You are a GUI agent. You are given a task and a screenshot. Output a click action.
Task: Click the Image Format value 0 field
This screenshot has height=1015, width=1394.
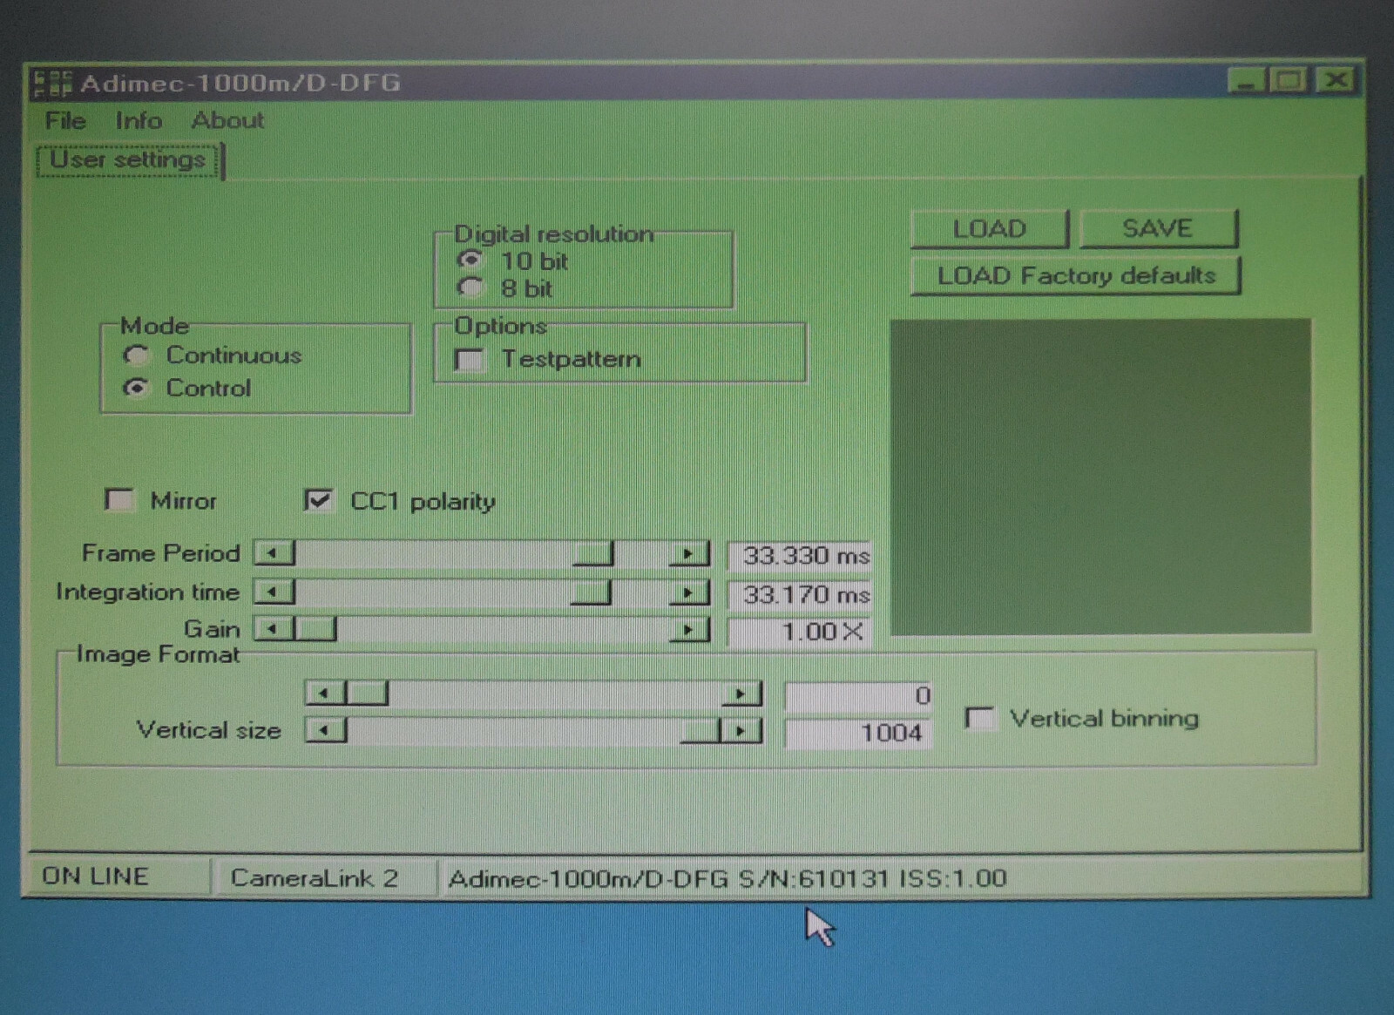(x=858, y=696)
